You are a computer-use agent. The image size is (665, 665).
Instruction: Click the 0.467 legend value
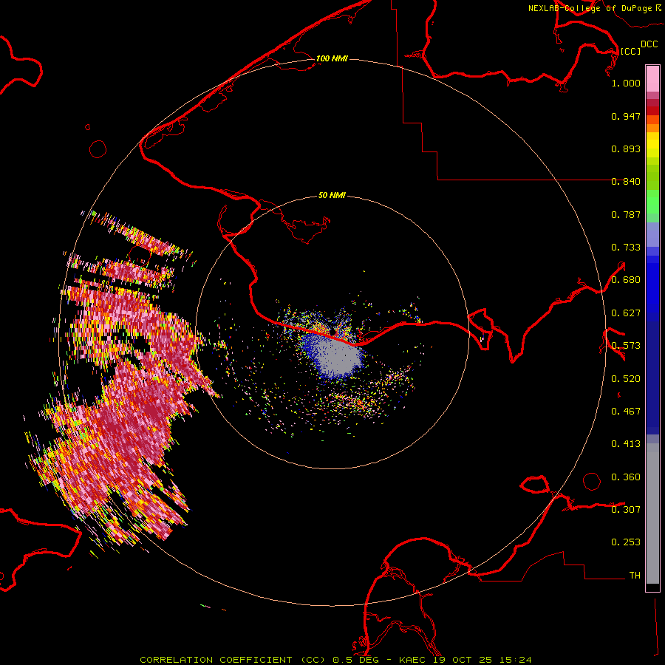(x=626, y=412)
